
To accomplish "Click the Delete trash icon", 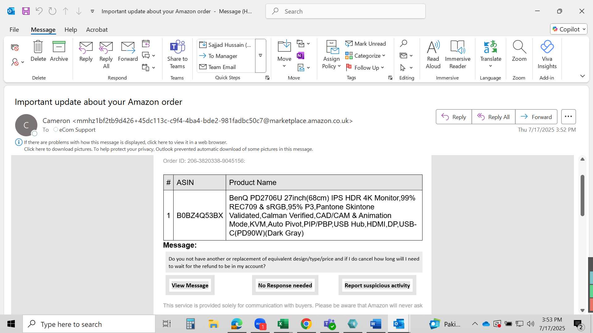I will [38, 51].
